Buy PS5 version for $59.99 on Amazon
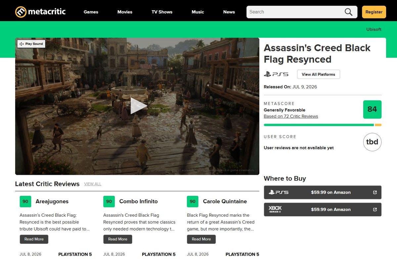The image size is (397, 259). tap(323, 192)
